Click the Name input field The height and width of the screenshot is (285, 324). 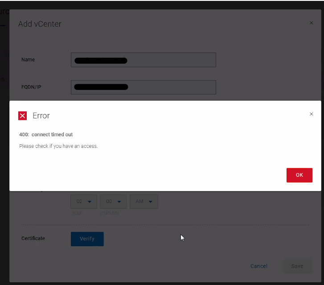point(144,60)
